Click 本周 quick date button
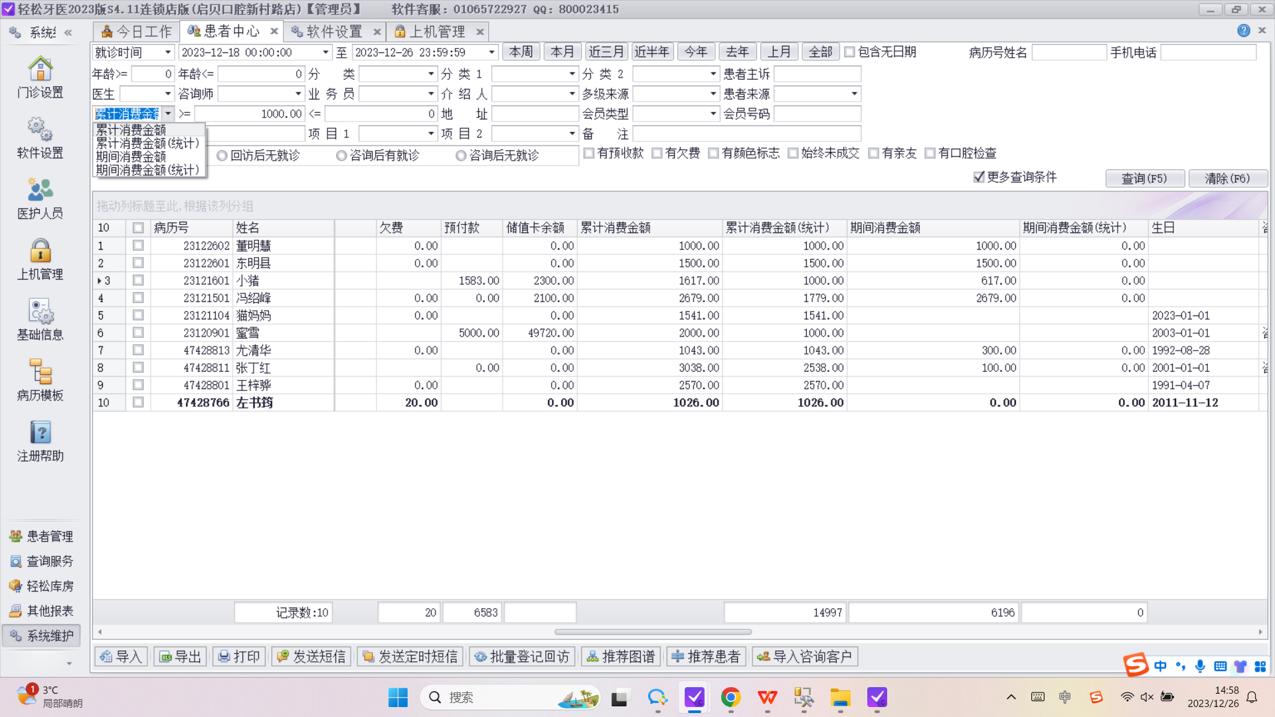The width and height of the screenshot is (1275, 717). [x=521, y=52]
